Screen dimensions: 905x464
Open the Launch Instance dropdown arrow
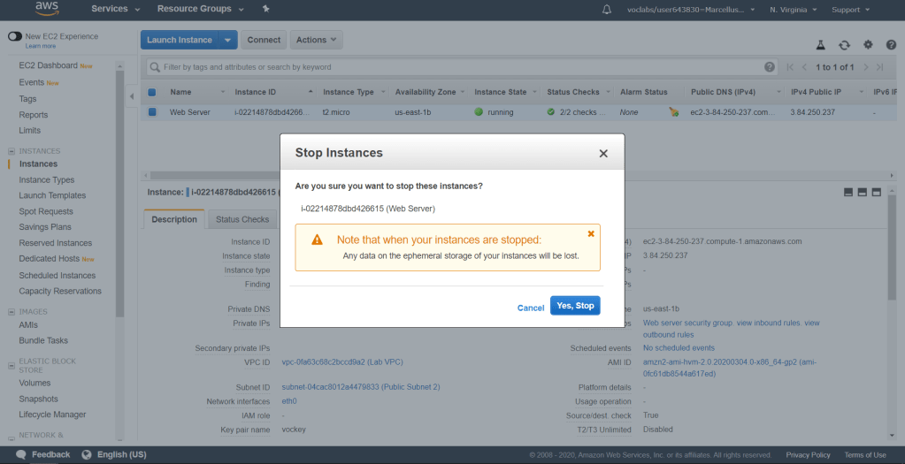[x=229, y=40]
